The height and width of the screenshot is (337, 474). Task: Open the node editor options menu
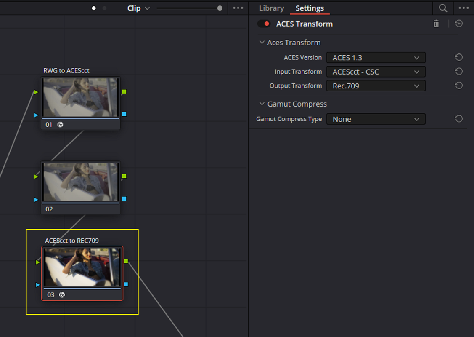[238, 8]
